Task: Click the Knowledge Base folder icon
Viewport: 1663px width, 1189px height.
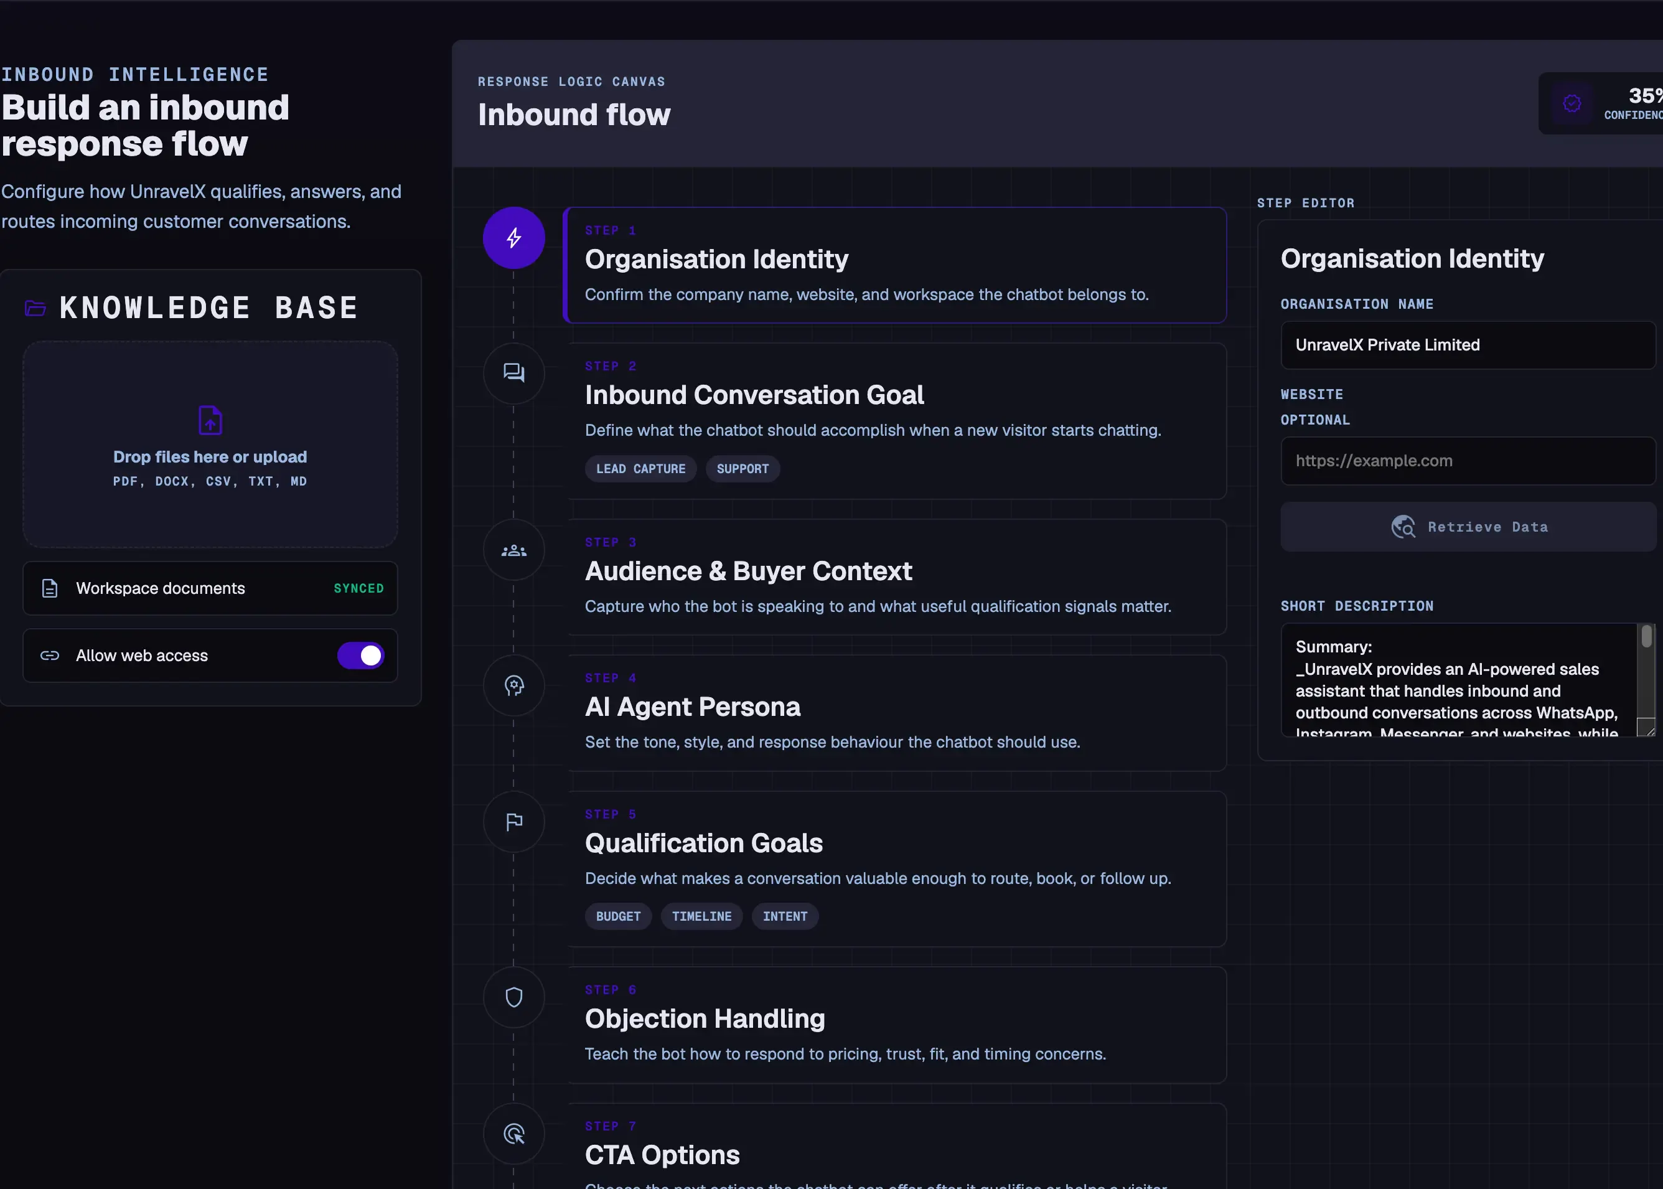Action: point(35,308)
